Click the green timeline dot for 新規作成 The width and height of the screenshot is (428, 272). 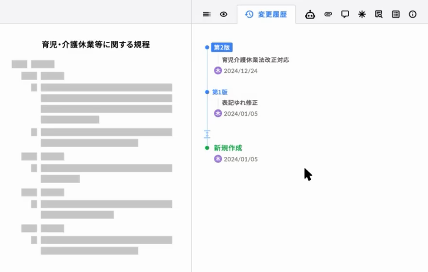coord(207,148)
